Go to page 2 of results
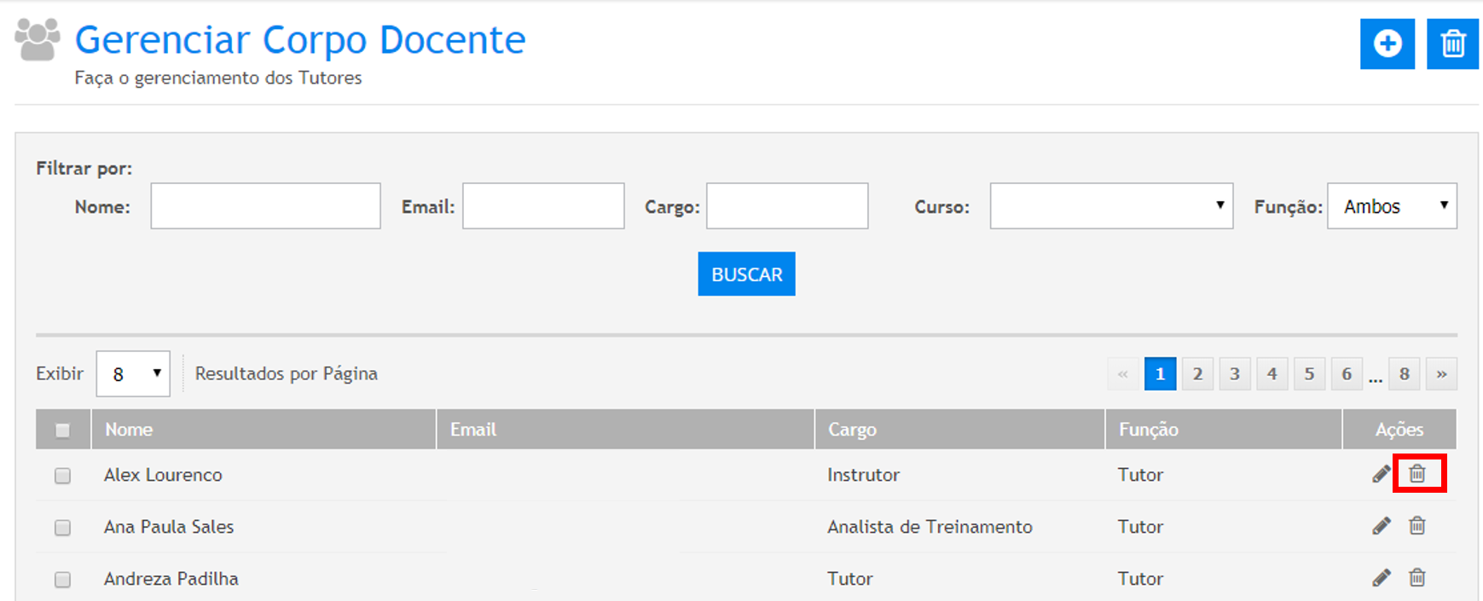This screenshot has height=601, width=1483. click(1197, 374)
